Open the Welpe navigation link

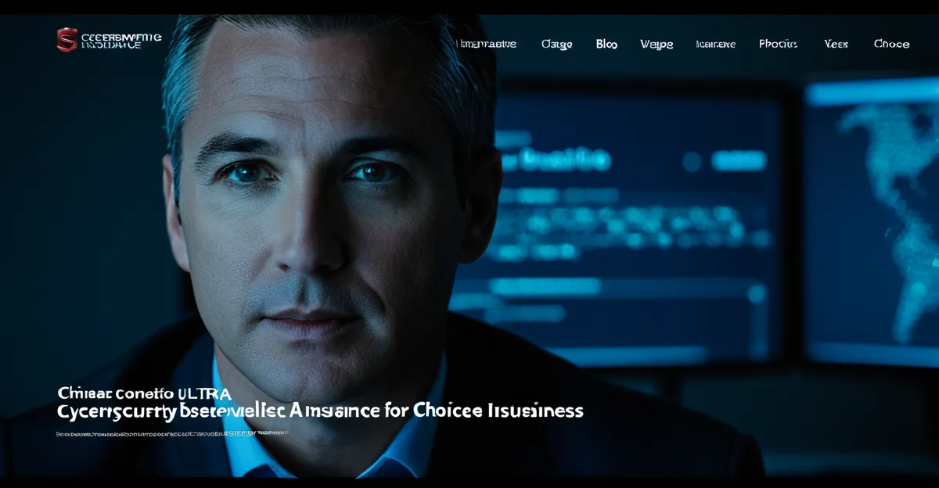click(657, 45)
